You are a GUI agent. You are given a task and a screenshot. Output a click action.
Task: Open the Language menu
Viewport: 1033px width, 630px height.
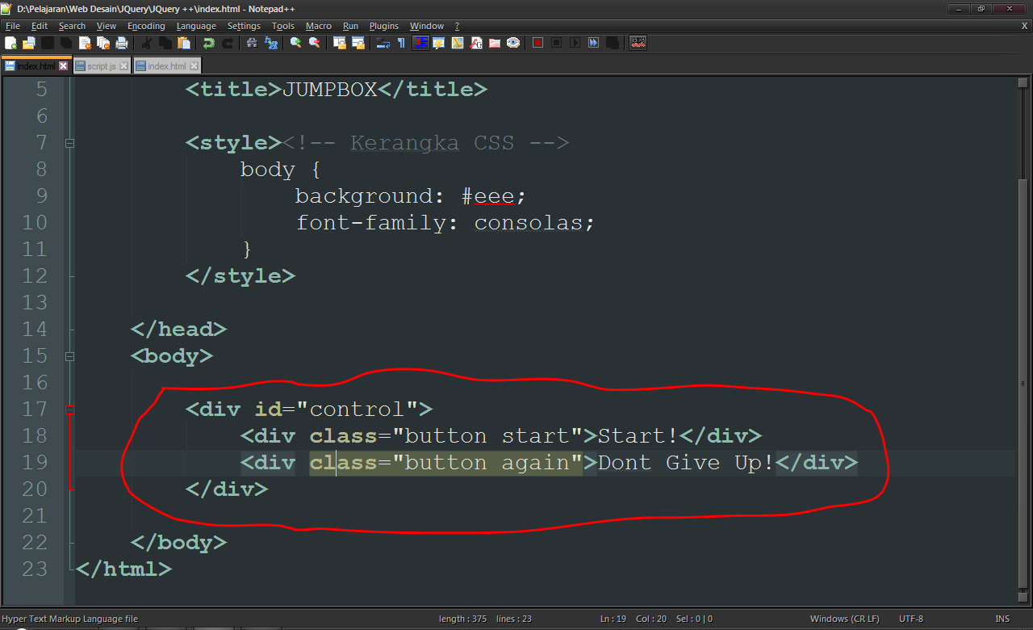click(x=196, y=25)
